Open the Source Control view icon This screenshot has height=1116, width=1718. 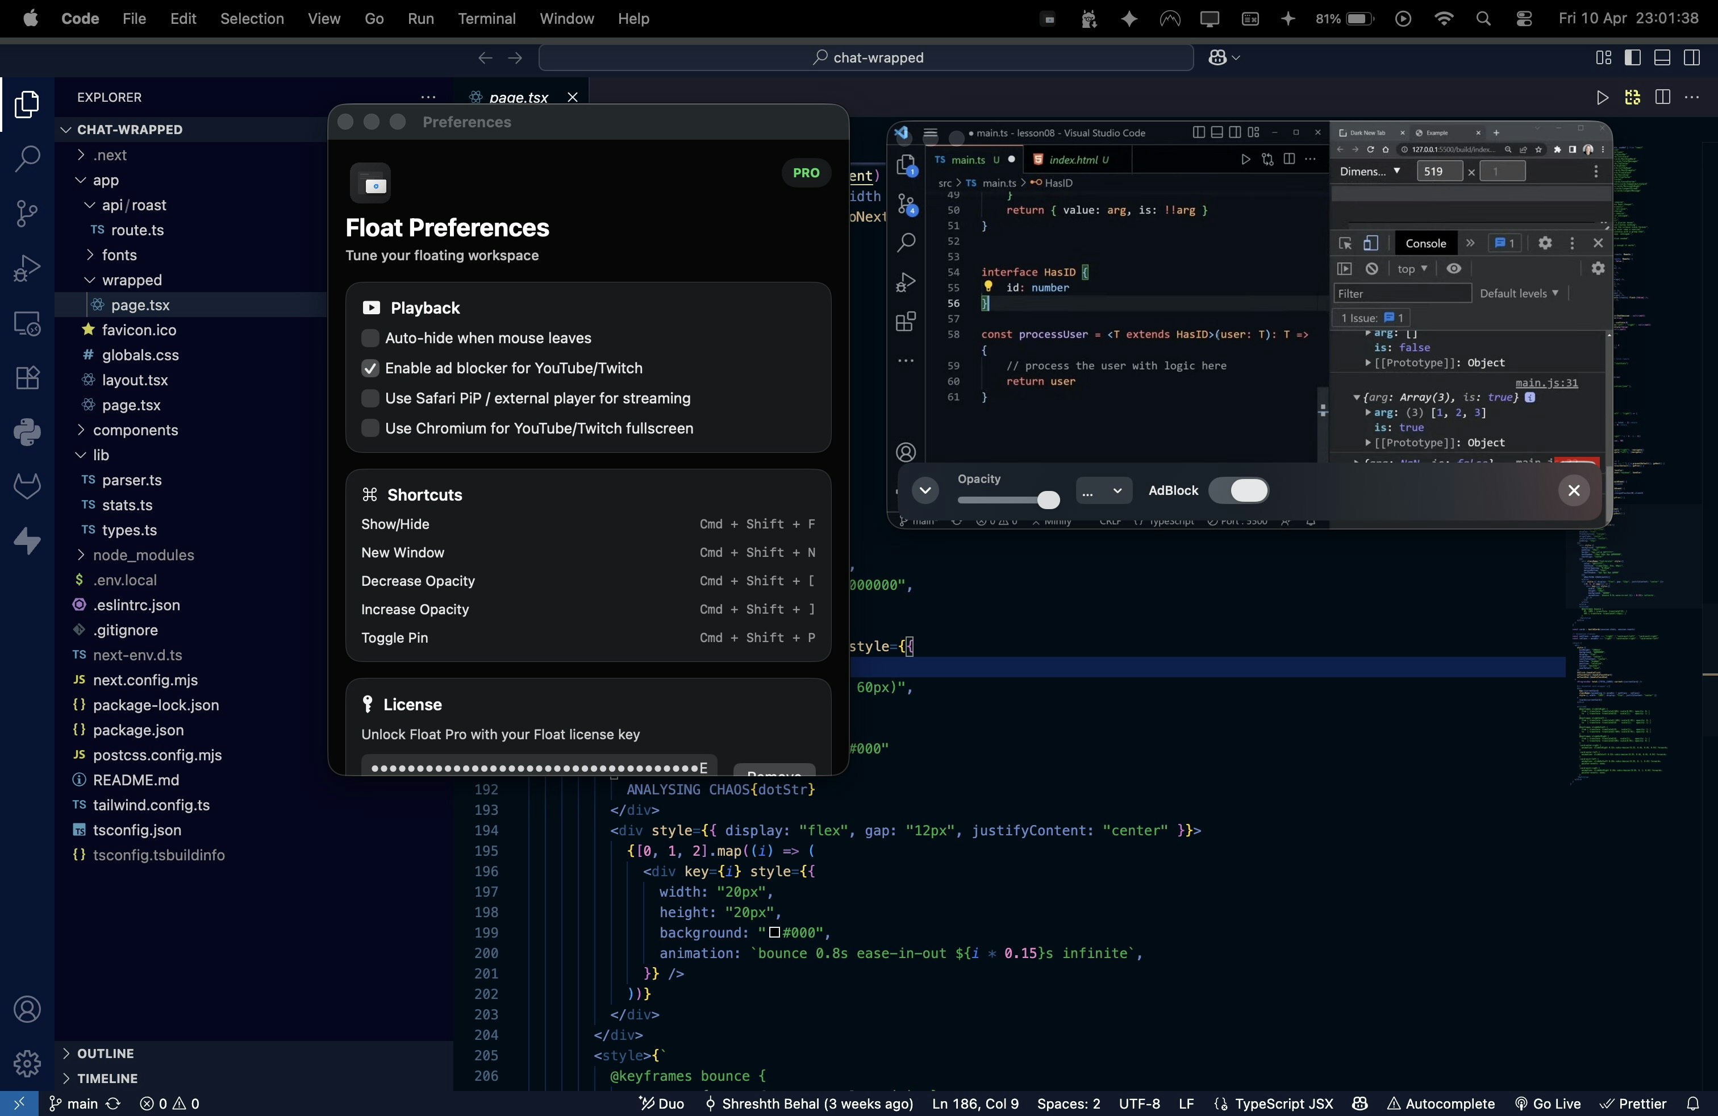27,213
